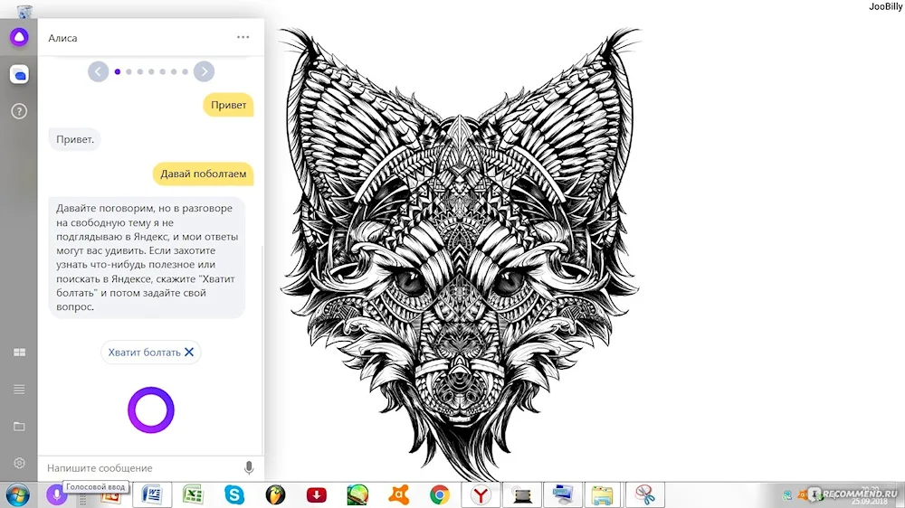Open the Windows Start button
Screen dimensions: 905x508
(x=17, y=495)
